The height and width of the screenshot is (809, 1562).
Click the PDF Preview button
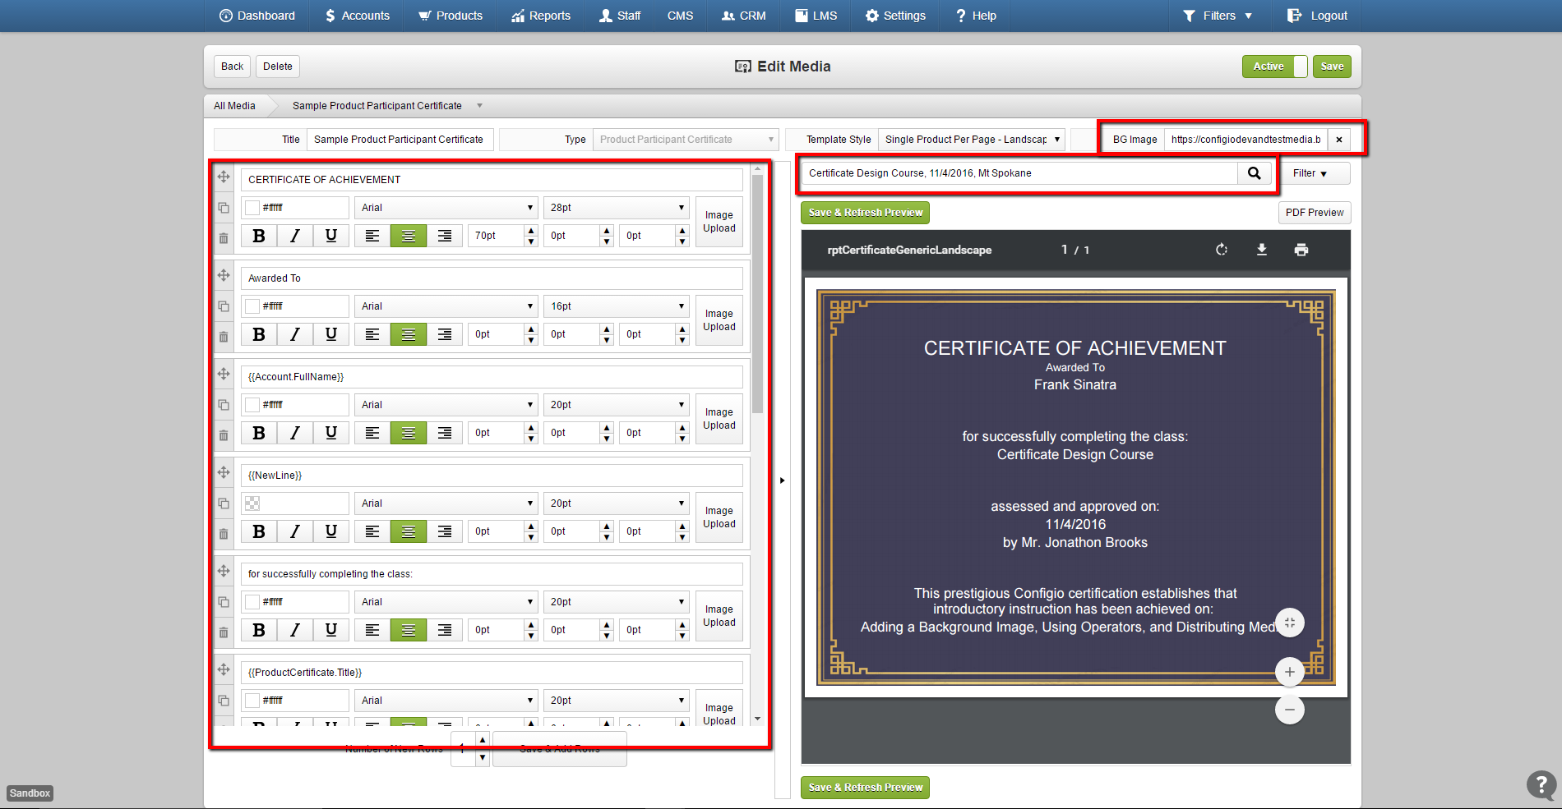[x=1315, y=213]
